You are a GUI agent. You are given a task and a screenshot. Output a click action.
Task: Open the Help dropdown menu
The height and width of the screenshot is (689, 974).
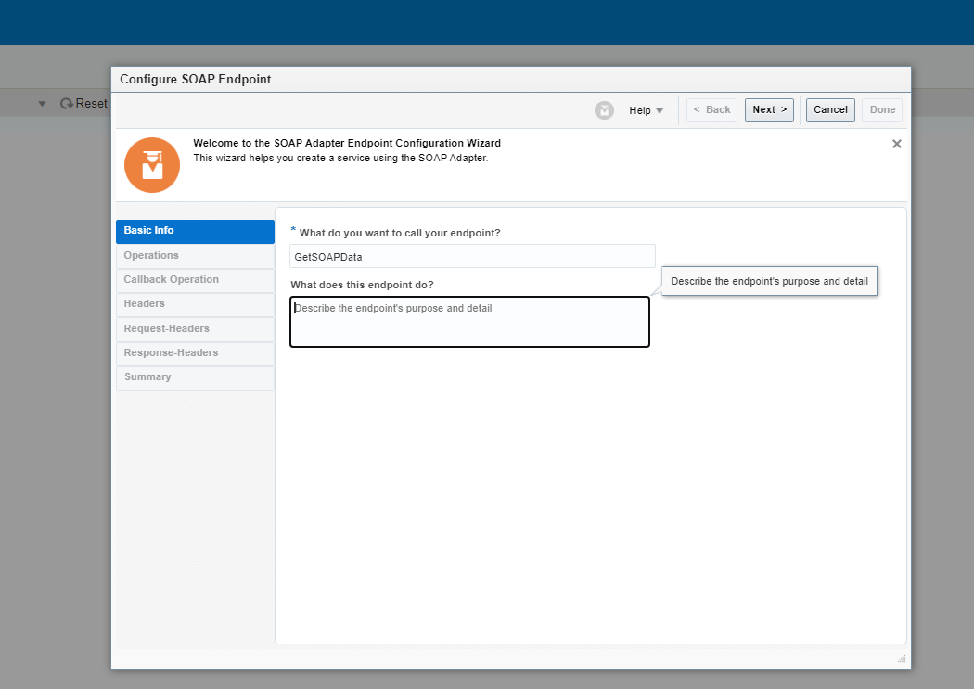tap(646, 110)
